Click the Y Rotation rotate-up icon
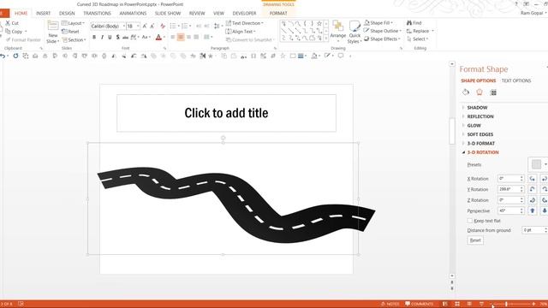This screenshot has height=308, width=548. pyautogui.click(x=532, y=189)
